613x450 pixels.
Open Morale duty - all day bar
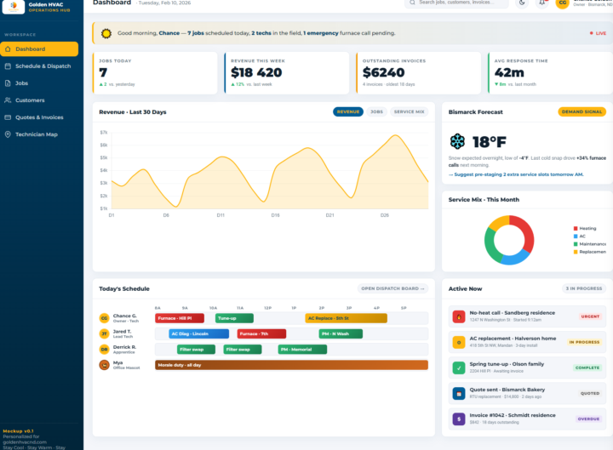[x=291, y=365]
